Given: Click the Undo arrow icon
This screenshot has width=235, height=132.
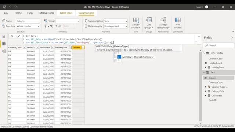Looking at the screenshot, I should [x=10, y=7].
